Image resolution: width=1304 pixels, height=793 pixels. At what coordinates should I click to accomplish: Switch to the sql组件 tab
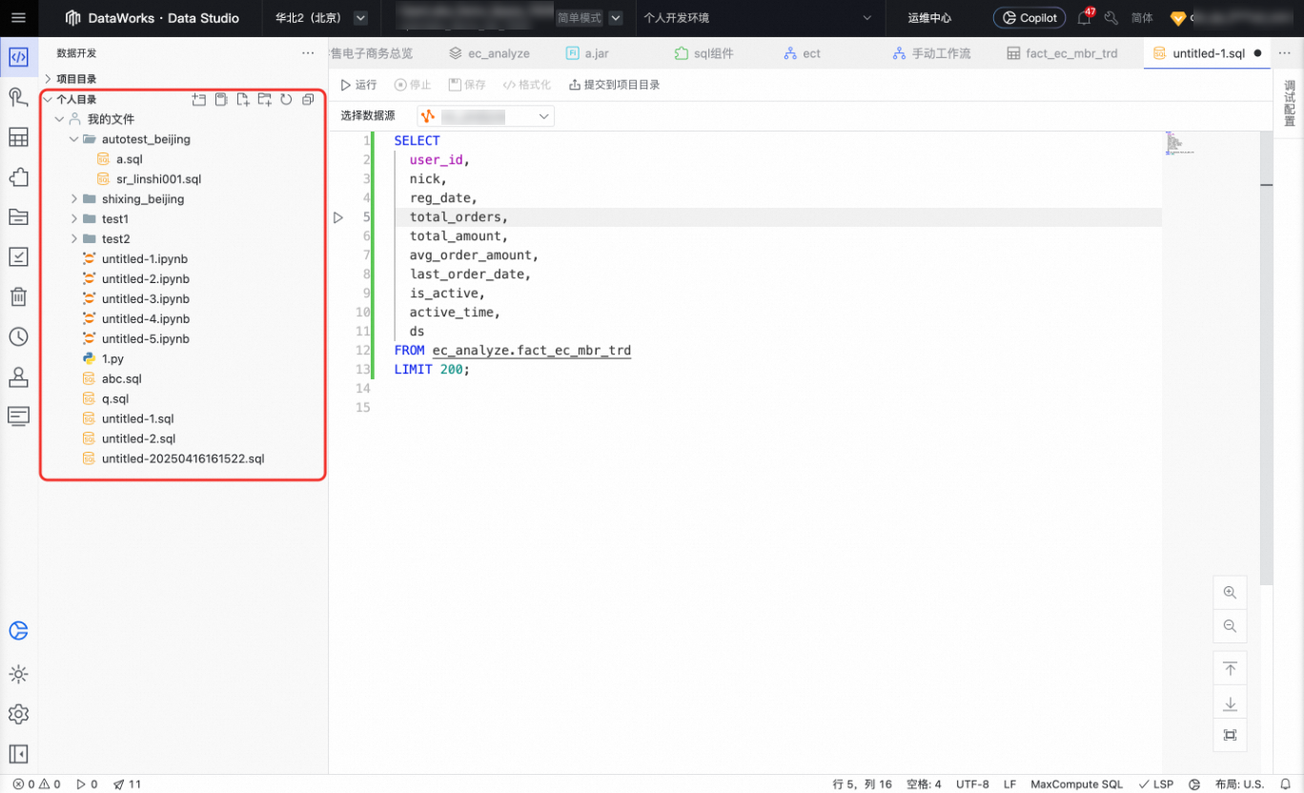pyautogui.click(x=703, y=53)
